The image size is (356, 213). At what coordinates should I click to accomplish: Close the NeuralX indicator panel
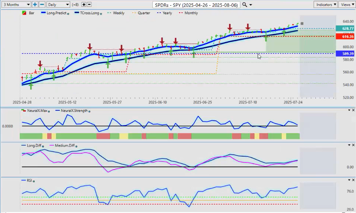[353, 110]
